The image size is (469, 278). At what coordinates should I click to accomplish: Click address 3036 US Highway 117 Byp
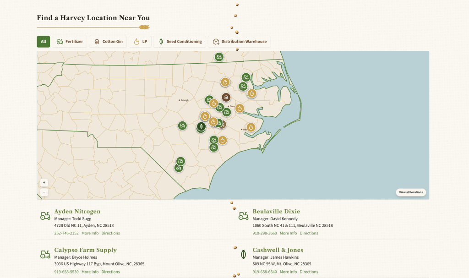pos(99,264)
